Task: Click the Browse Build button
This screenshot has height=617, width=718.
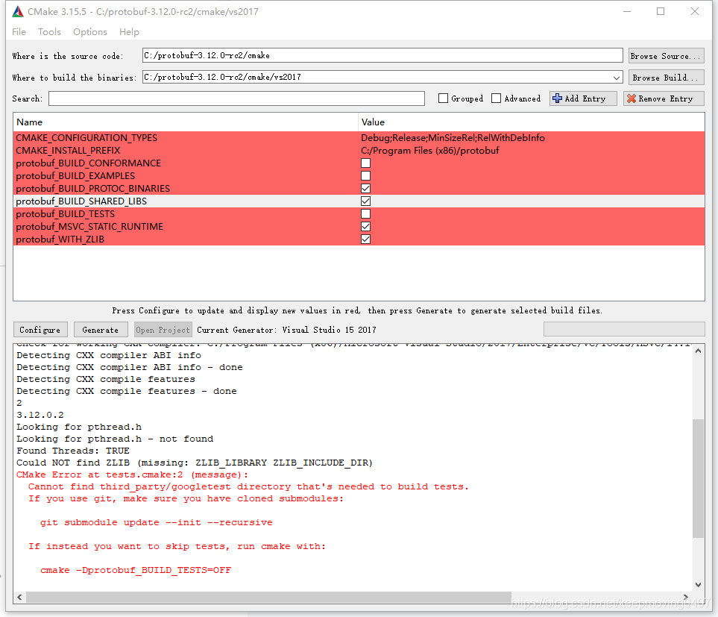Action: coord(667,78)
